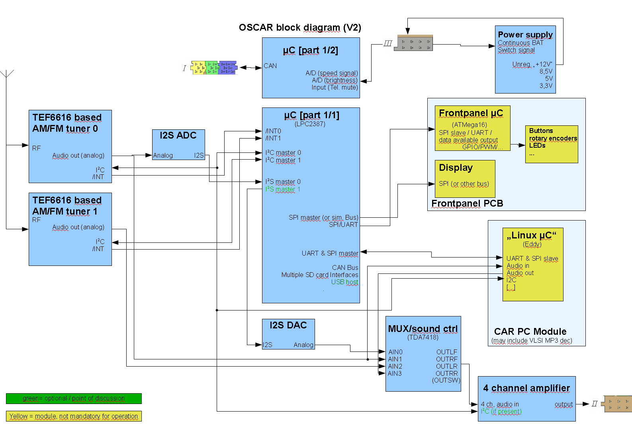632x447 pixels.
Task: Click SPI (or other bus) label
Action: (464, 183)
